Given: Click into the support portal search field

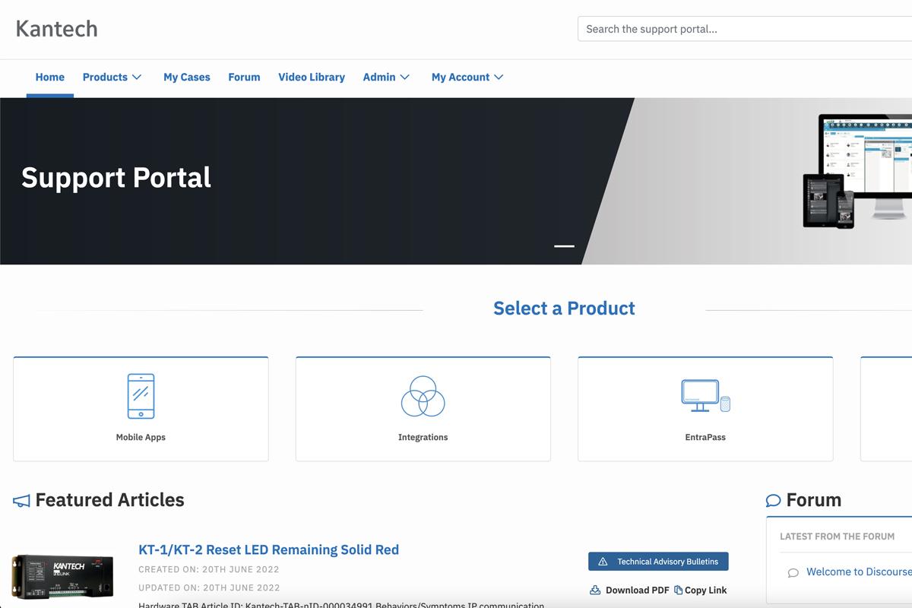Looking at the screenshot, I should [745, 29].
